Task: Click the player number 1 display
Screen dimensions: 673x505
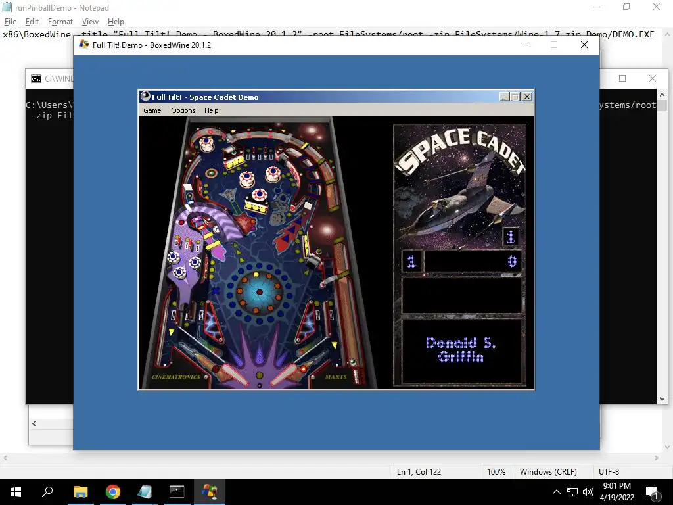Action: (x=411, y=261)
